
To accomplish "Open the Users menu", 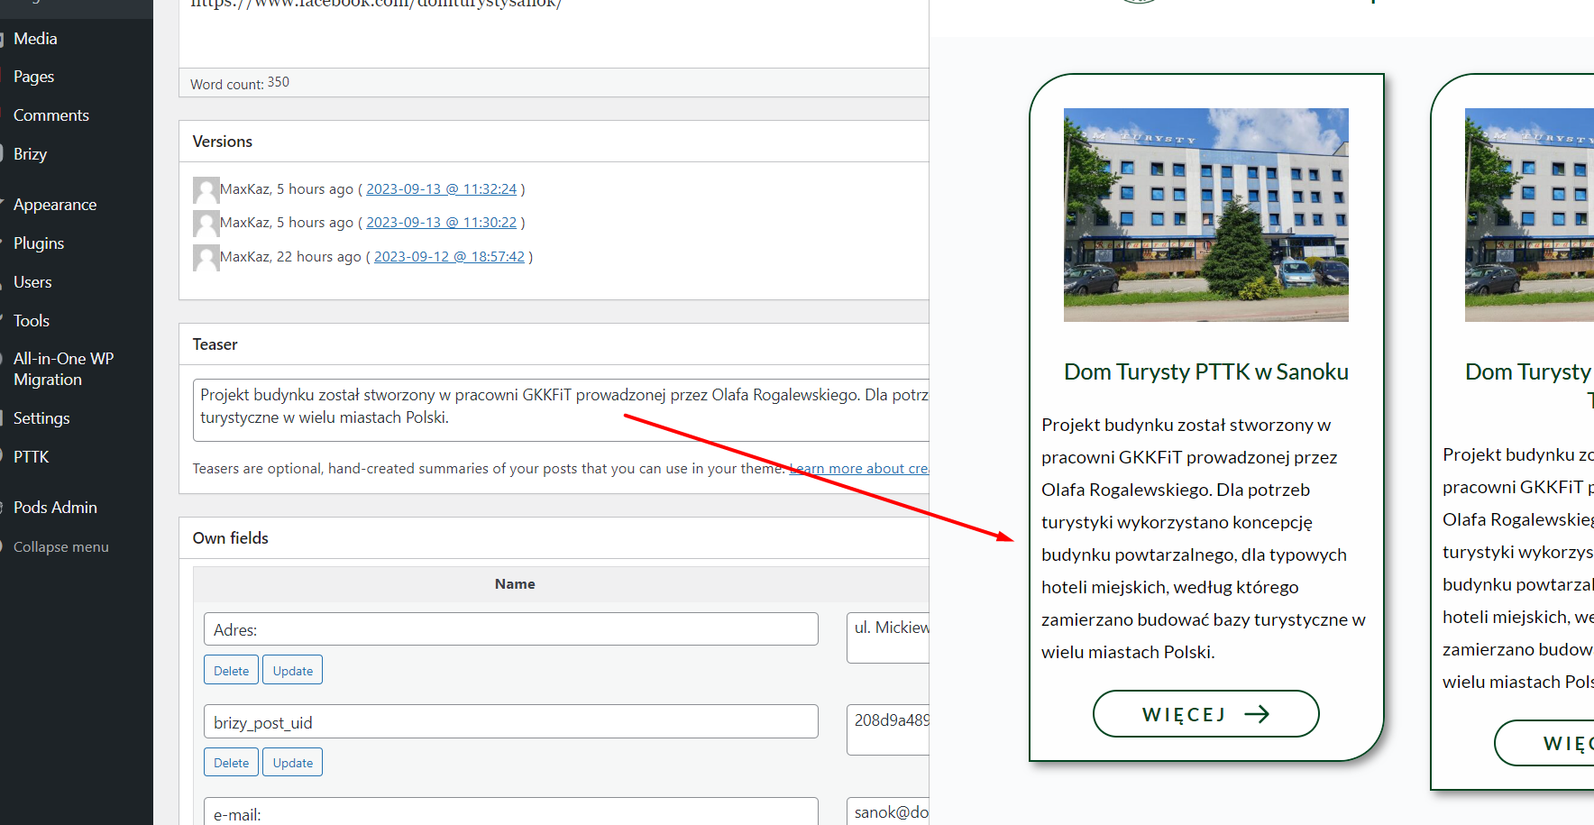I will [x=32, y=282].
